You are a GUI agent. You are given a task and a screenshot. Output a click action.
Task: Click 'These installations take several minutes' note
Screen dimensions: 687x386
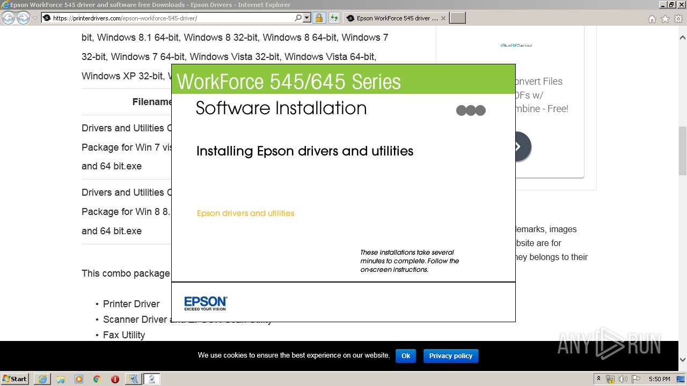pyautogui.click(x=410, y=261)
